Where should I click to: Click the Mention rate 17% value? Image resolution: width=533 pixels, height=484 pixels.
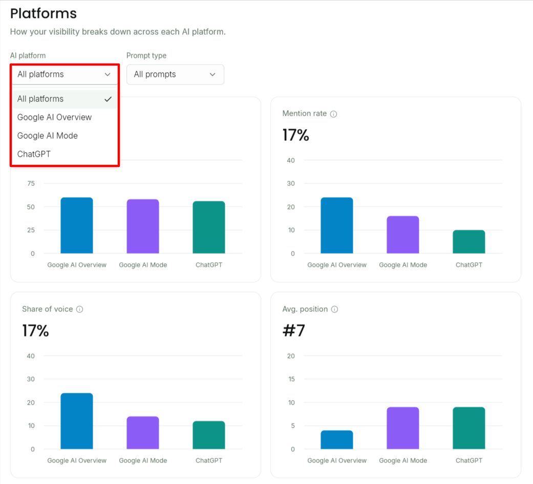click(x=296, y=135)
